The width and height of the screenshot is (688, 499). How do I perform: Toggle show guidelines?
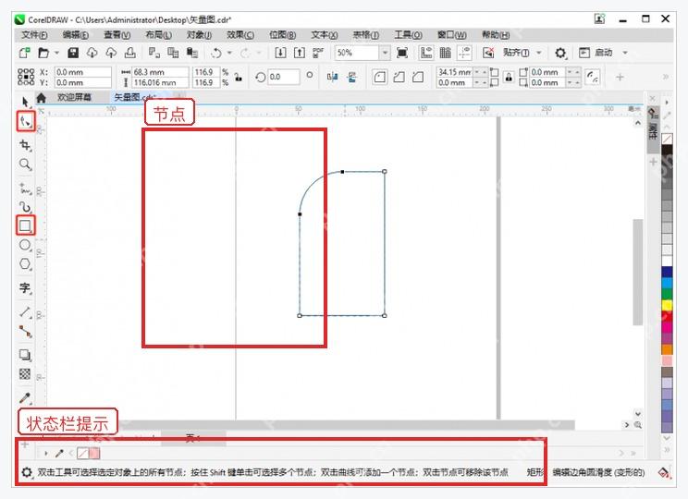tap(464, 53)
